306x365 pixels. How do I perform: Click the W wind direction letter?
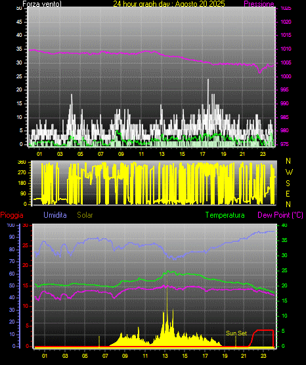pos(289,172)
